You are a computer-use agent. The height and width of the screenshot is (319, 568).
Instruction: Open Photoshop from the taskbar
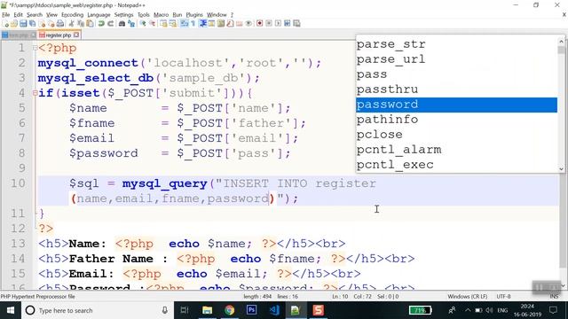[251, 310]
